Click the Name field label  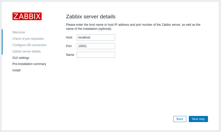[x=70, y=55]
